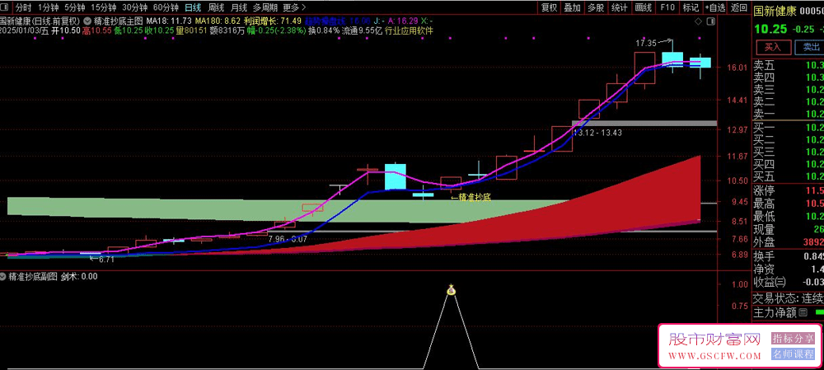
Task: Open F10 company information
Action: [x=667, y=7]
